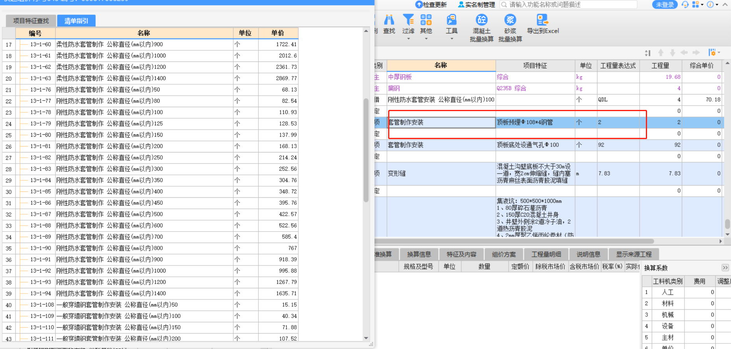Click the 人工 row in 换算系数 table
Viewport: 731px width, 349px height.
click(686, 292)
